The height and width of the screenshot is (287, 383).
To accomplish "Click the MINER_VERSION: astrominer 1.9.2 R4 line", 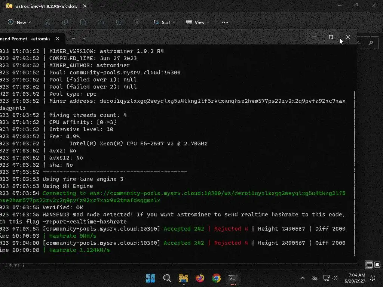I will (x=107, y=51).
